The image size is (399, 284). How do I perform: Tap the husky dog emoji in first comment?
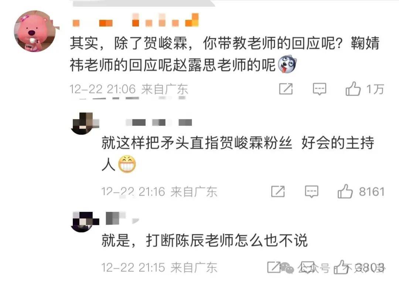(x=287, y=64)
